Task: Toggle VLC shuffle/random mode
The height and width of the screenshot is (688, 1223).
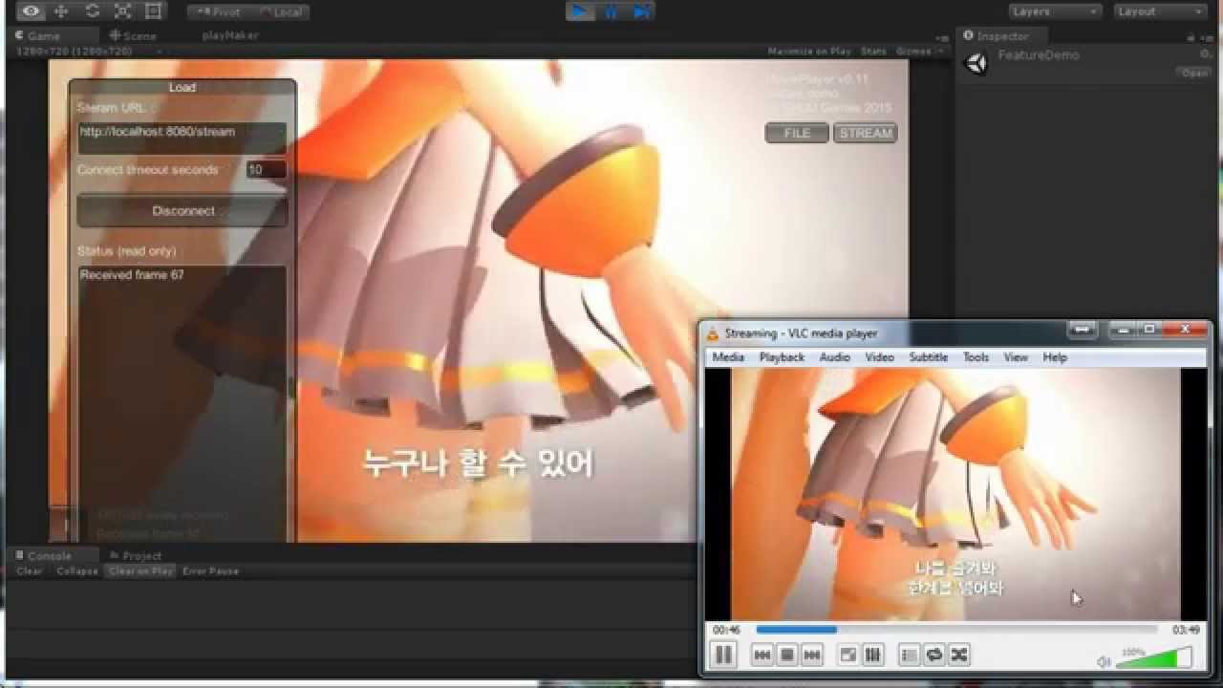Action: [x=959, y=655]
